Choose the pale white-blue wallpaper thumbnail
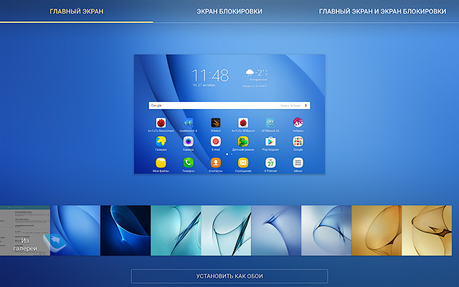This screenshot has width=459, height=287. pos(326,230)
